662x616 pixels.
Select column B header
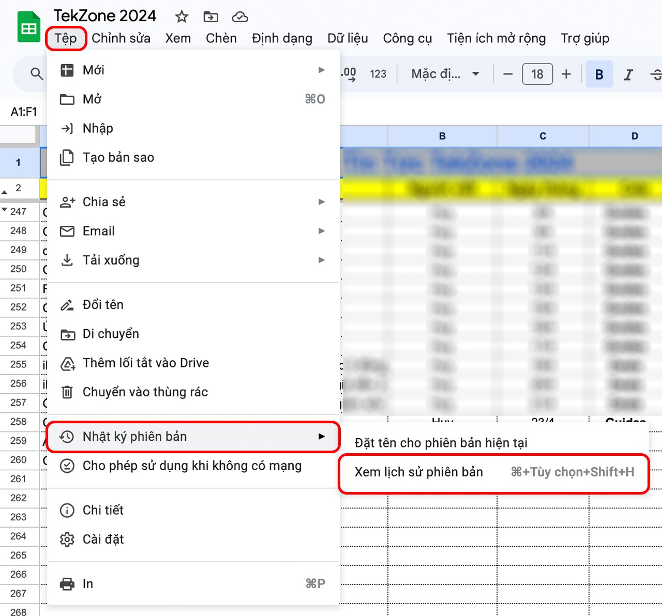(442, 136)
